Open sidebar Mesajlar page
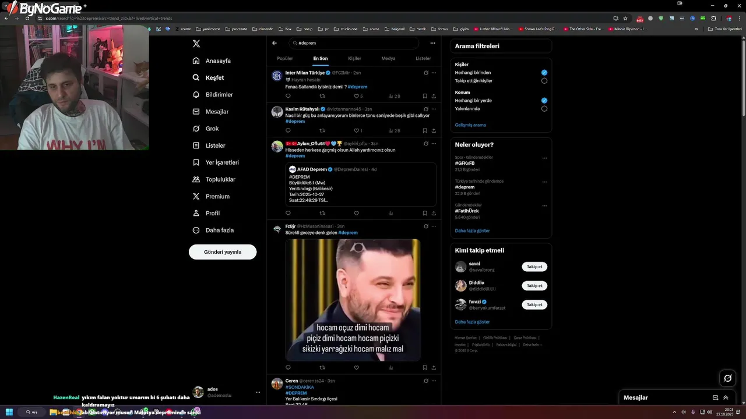Viewport: 746px width, 419px height. [x=210, y=112]
